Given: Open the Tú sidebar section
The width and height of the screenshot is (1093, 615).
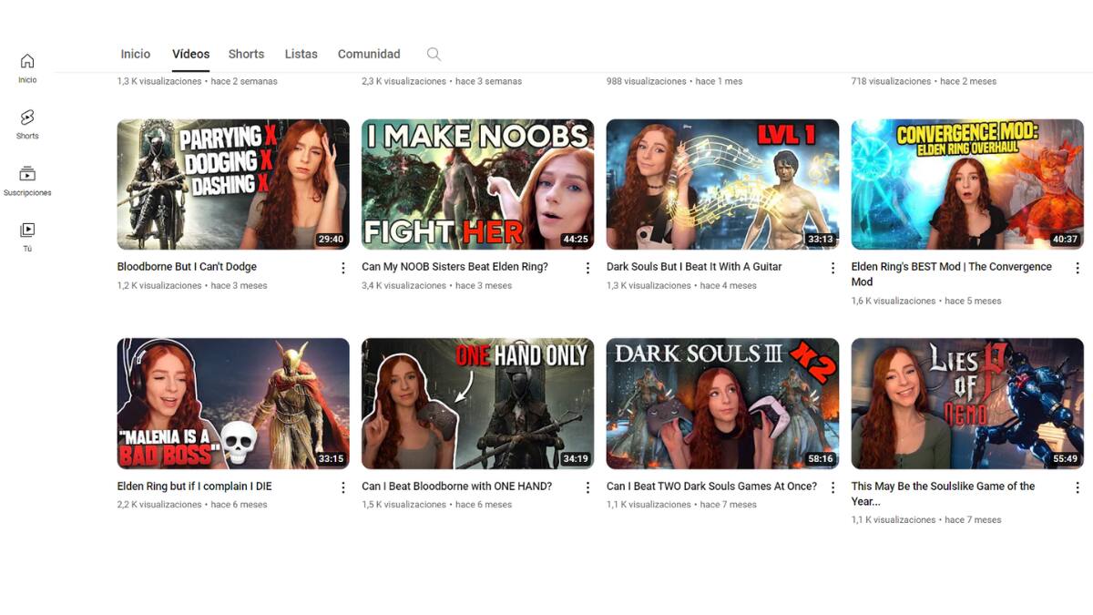Looking at the screenshot, I should [27, 237].
